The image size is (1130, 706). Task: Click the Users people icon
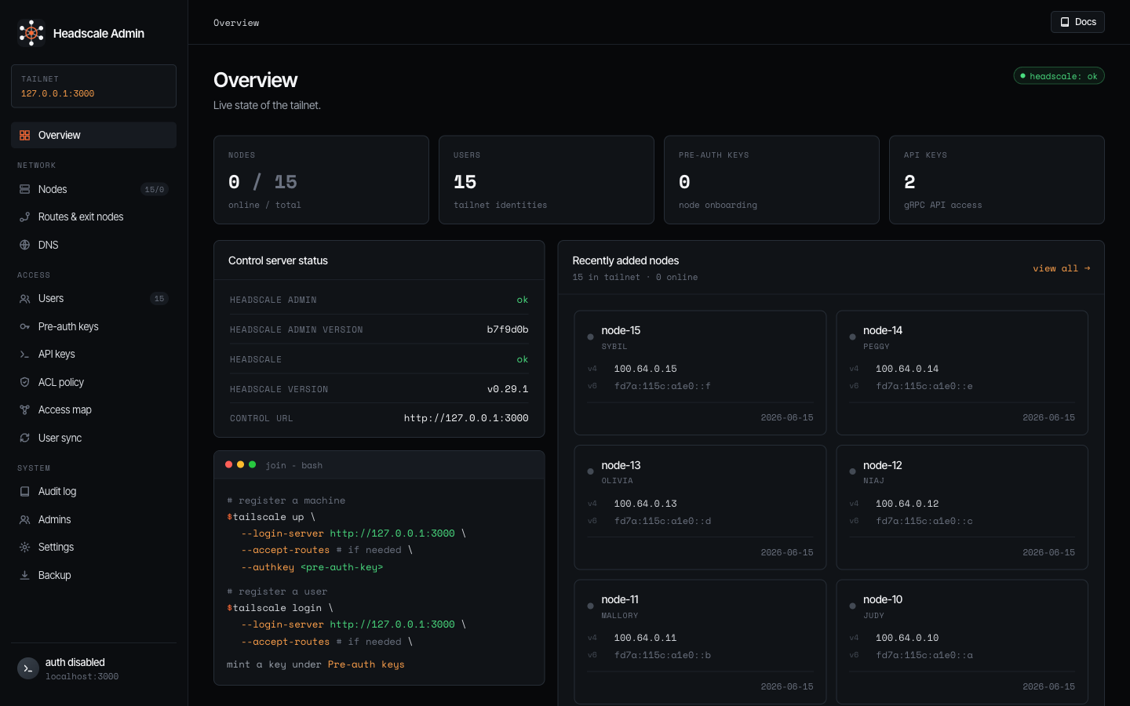[24, 299]
